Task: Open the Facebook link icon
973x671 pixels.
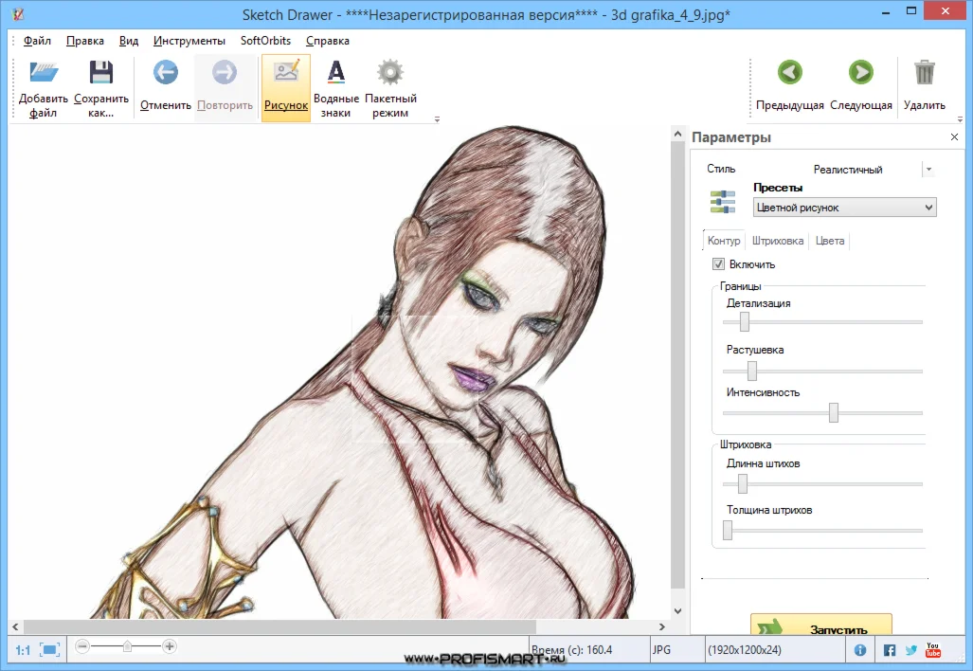Action: pos(889,650)
